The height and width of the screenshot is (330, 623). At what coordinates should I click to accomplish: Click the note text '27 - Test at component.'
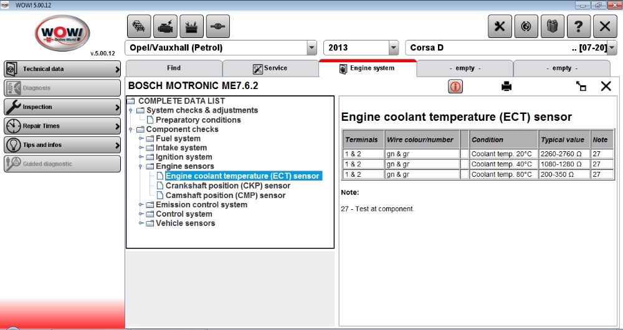coord(378,209)
